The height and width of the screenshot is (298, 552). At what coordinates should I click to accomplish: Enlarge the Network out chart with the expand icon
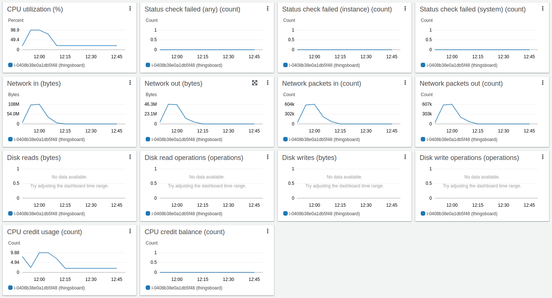coord(255,83)
